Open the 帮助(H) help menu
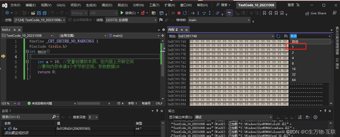The image size is (340, 137). (202, 5)
